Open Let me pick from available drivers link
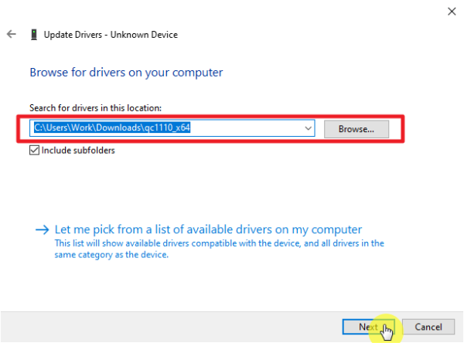Viewport: 464px width, 343px height. point(208,229)
